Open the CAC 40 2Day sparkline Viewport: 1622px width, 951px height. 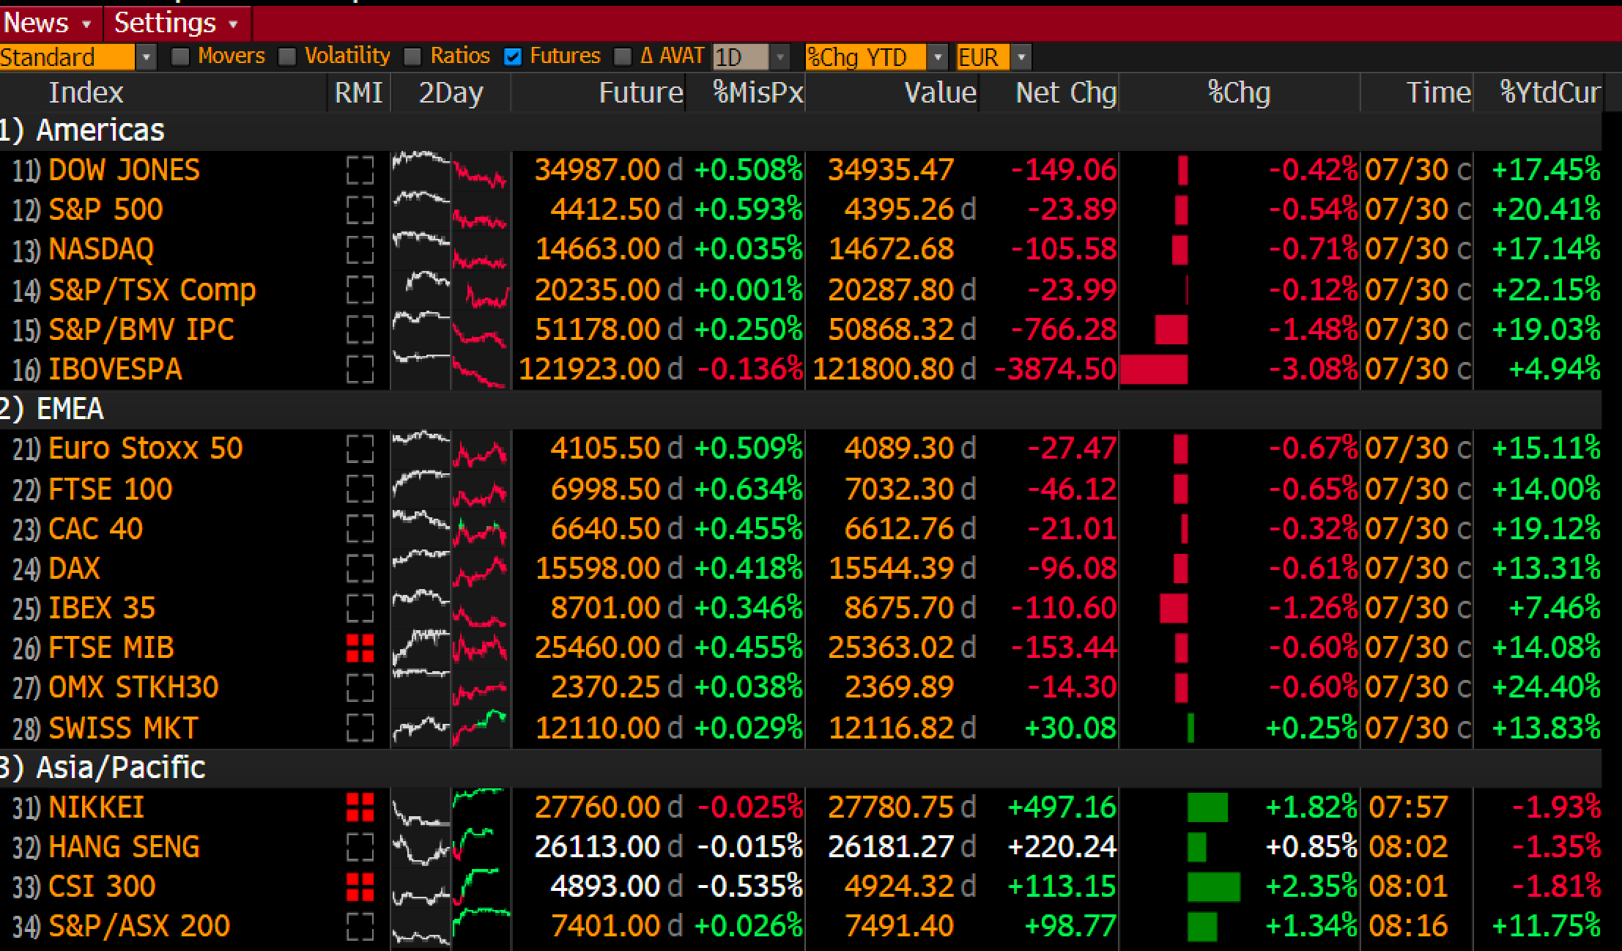(x=450, y=528)
